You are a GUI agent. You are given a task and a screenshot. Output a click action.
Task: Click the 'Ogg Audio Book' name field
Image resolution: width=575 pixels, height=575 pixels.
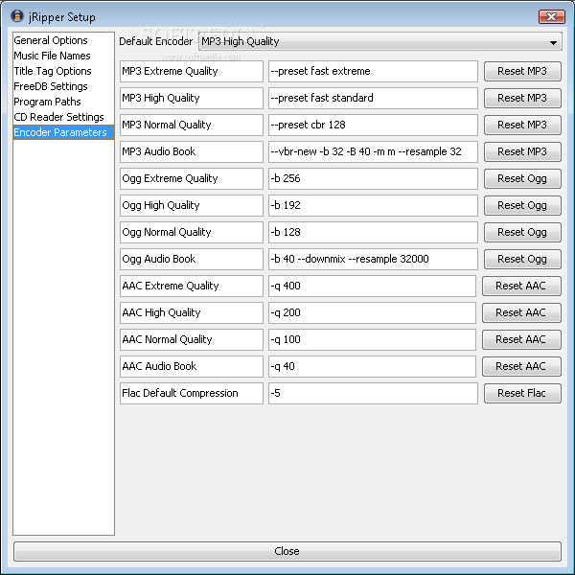(192, 259)
